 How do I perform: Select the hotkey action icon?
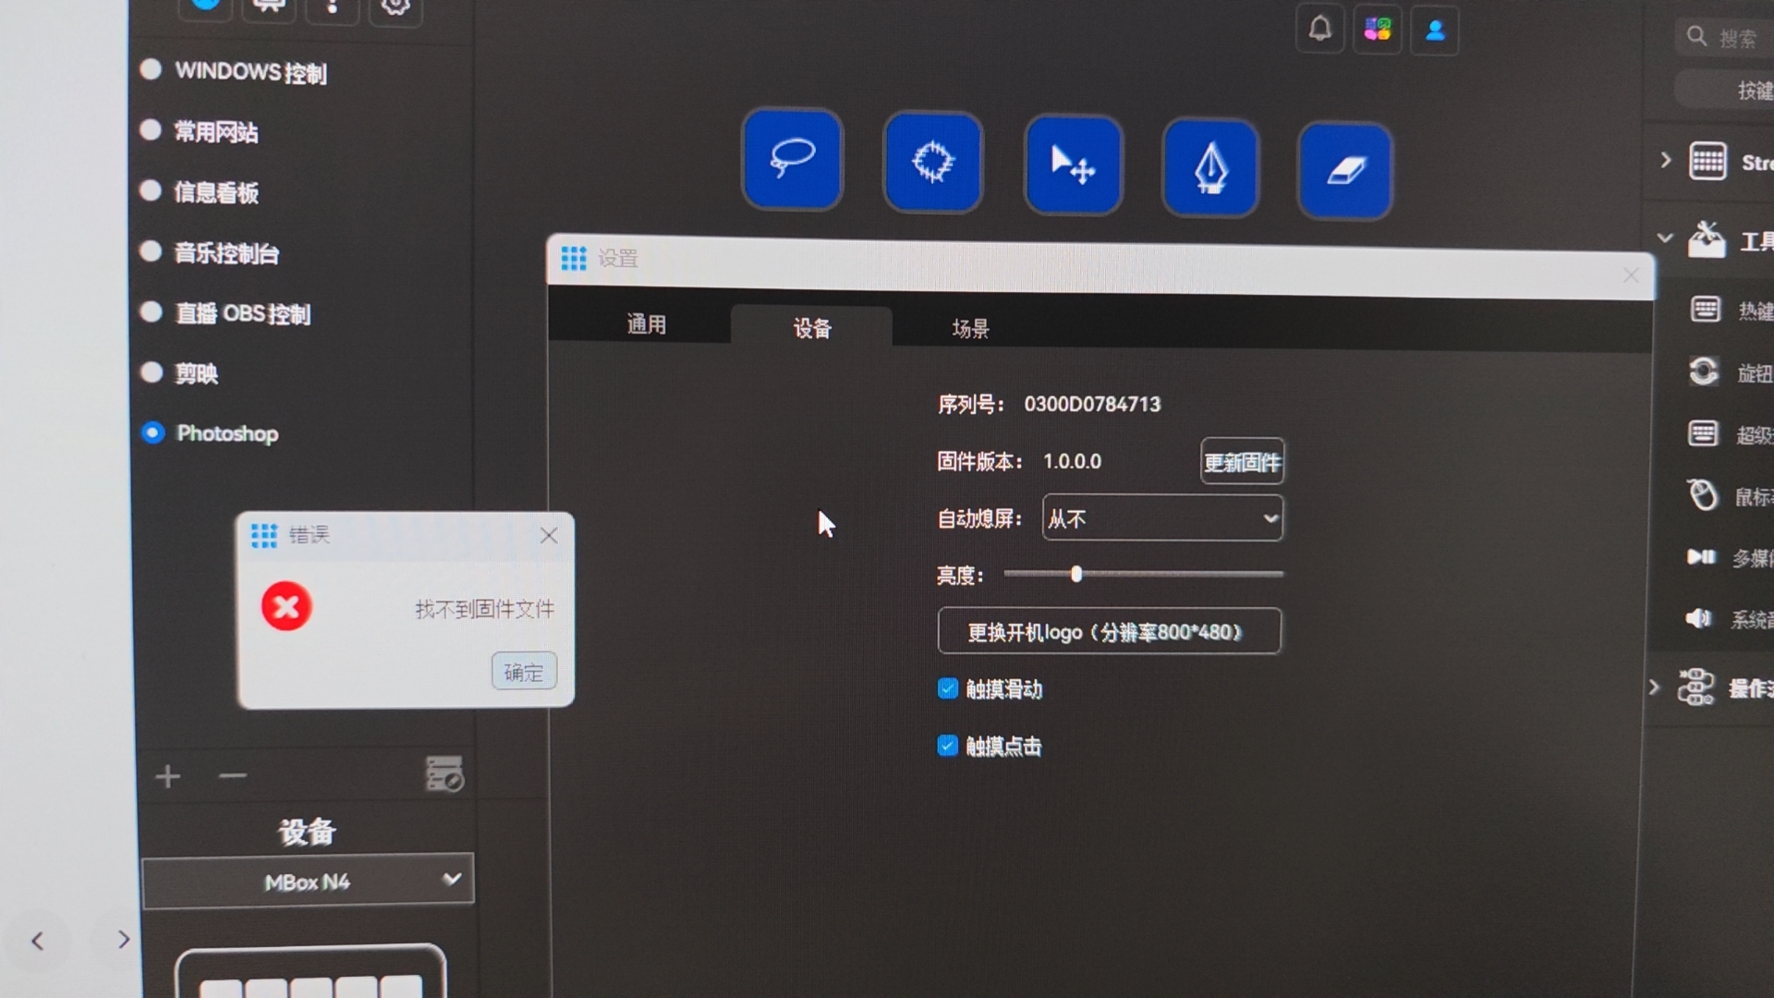coord(1705,309)
